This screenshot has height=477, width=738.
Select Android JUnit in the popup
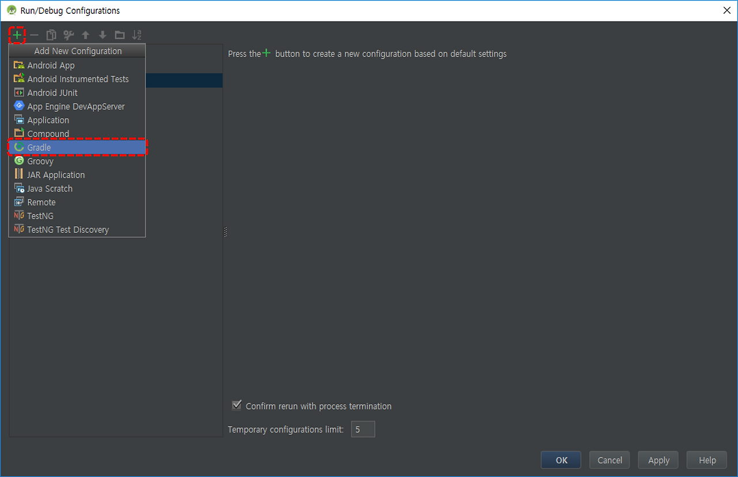77,93
